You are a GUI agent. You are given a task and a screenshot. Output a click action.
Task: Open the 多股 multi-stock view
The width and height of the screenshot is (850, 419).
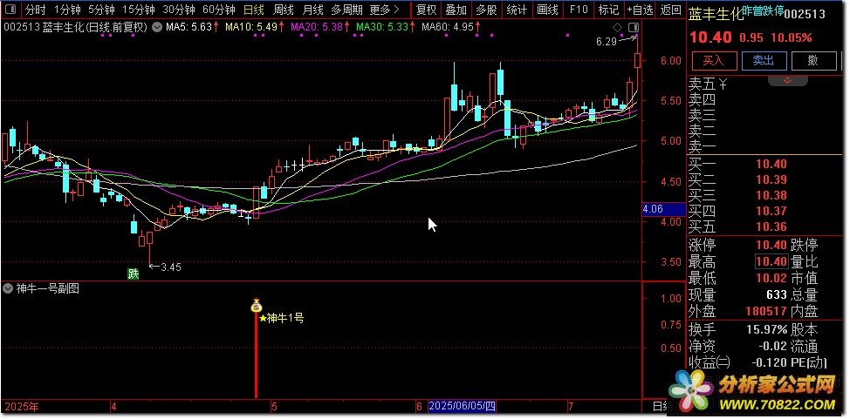click(x=486, y=10)
